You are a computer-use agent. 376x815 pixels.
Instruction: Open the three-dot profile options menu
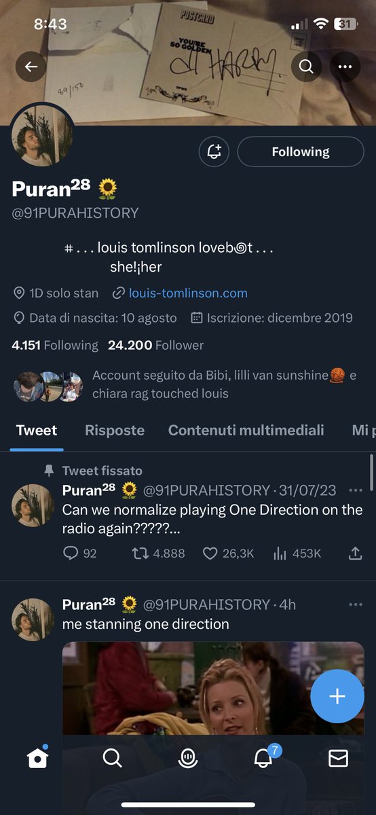point(345,67)
